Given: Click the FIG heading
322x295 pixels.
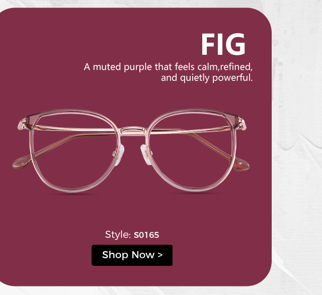Looking at the screenshot, I should point(223,44).
